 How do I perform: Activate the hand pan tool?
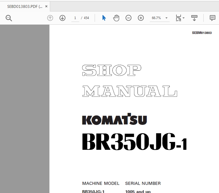[x=116, y=18]
